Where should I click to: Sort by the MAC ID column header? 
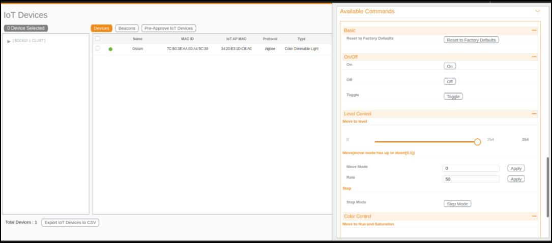[x=187, y=39]
